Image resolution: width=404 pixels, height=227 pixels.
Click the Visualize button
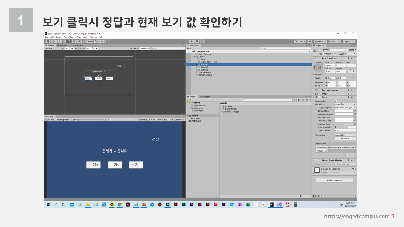click(x=345, y=138)
